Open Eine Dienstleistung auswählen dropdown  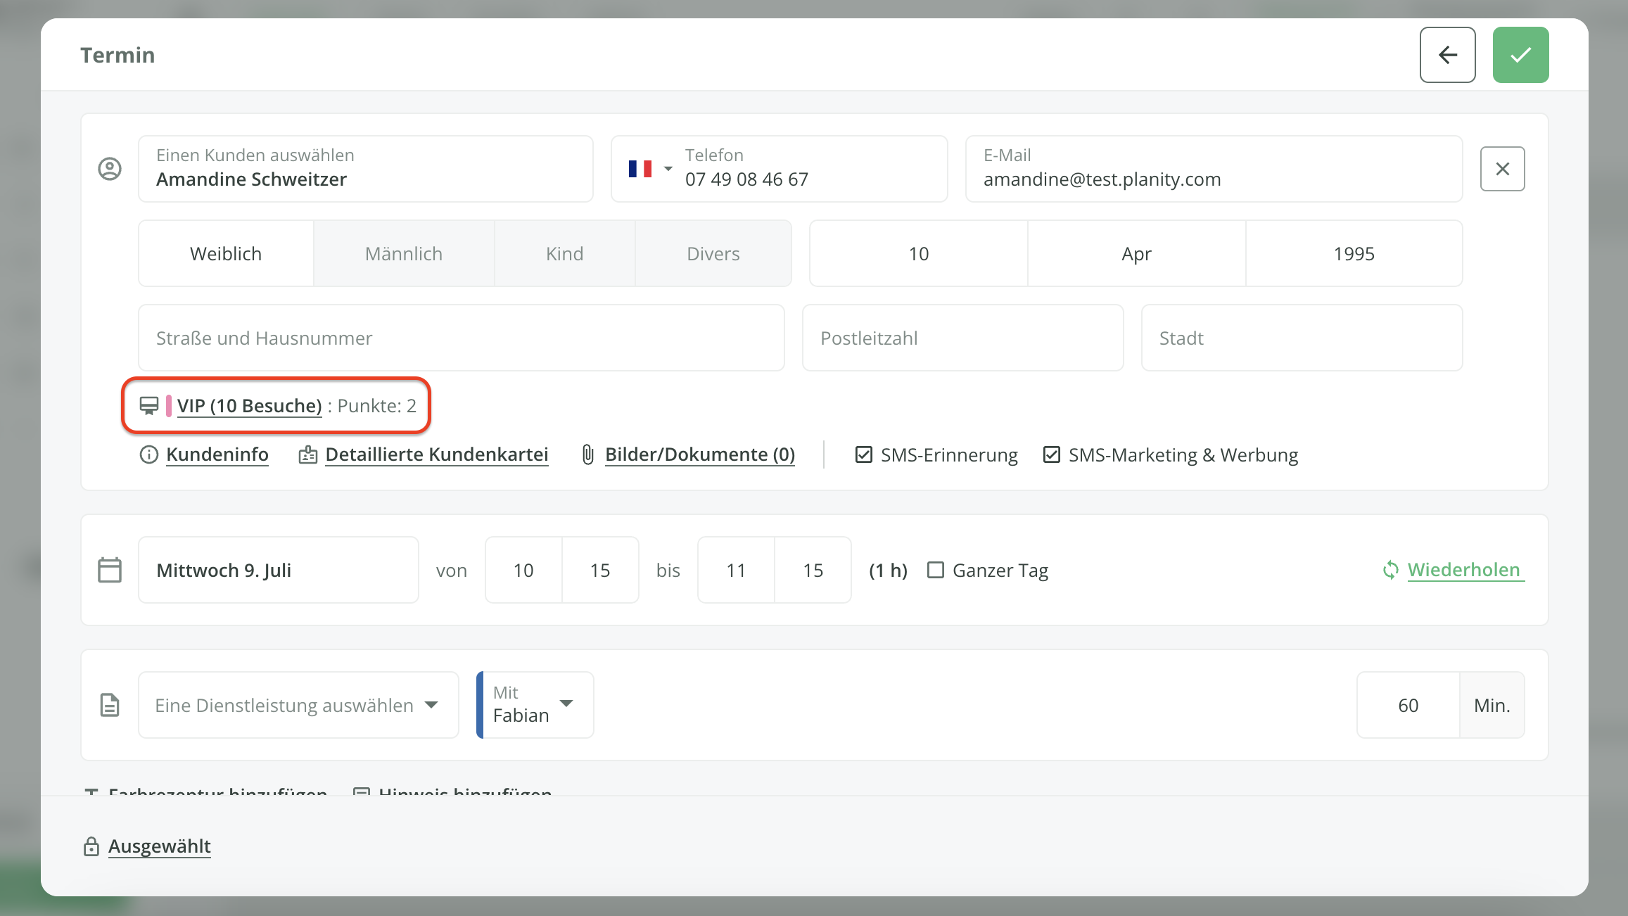point(298,705)
